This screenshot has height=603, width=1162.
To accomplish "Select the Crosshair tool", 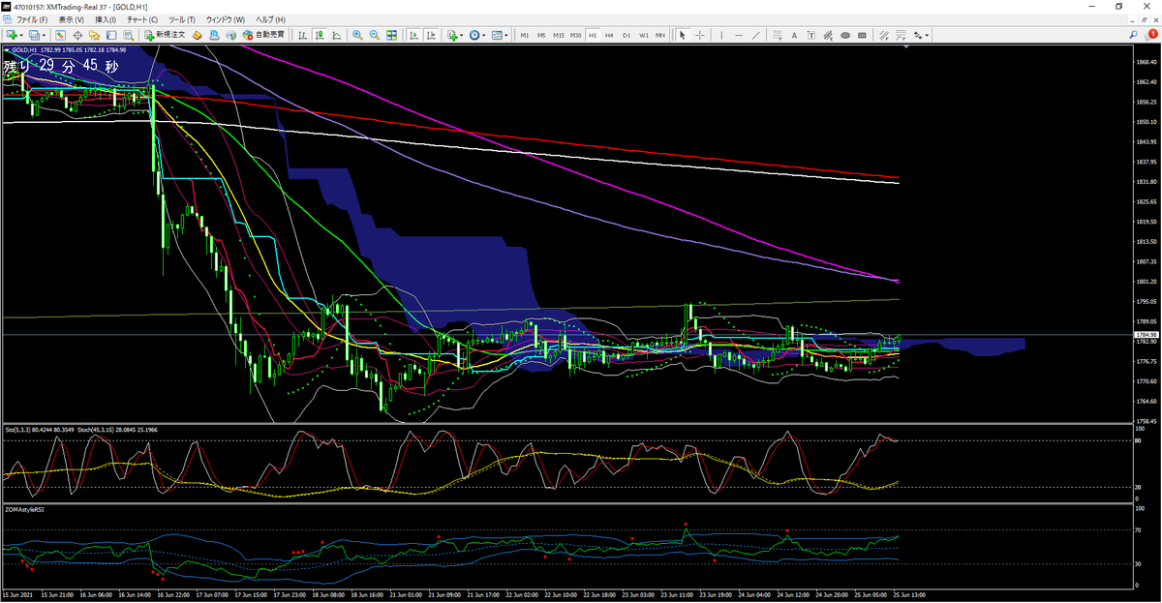I will click(x=699, y=35).
